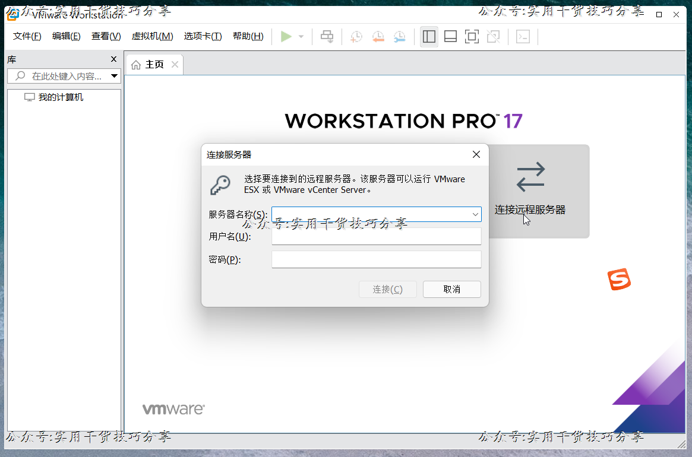Click inside the 密码 input field
This screenshot has height=457, width=692.
click(376, 259)
